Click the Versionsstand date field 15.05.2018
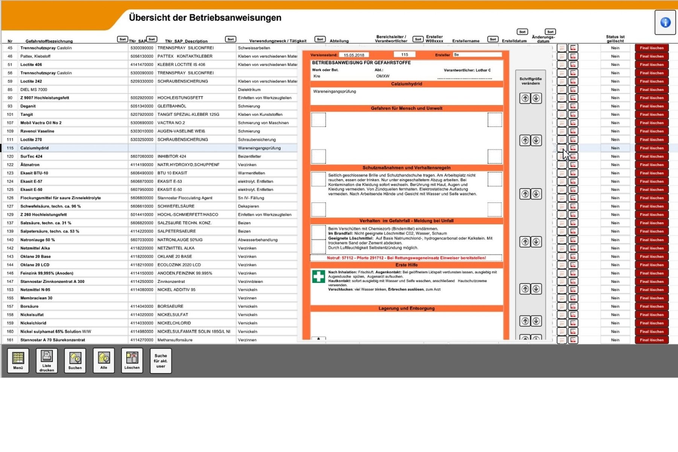This screenshot has width=678, height=452. pos(354,55)
